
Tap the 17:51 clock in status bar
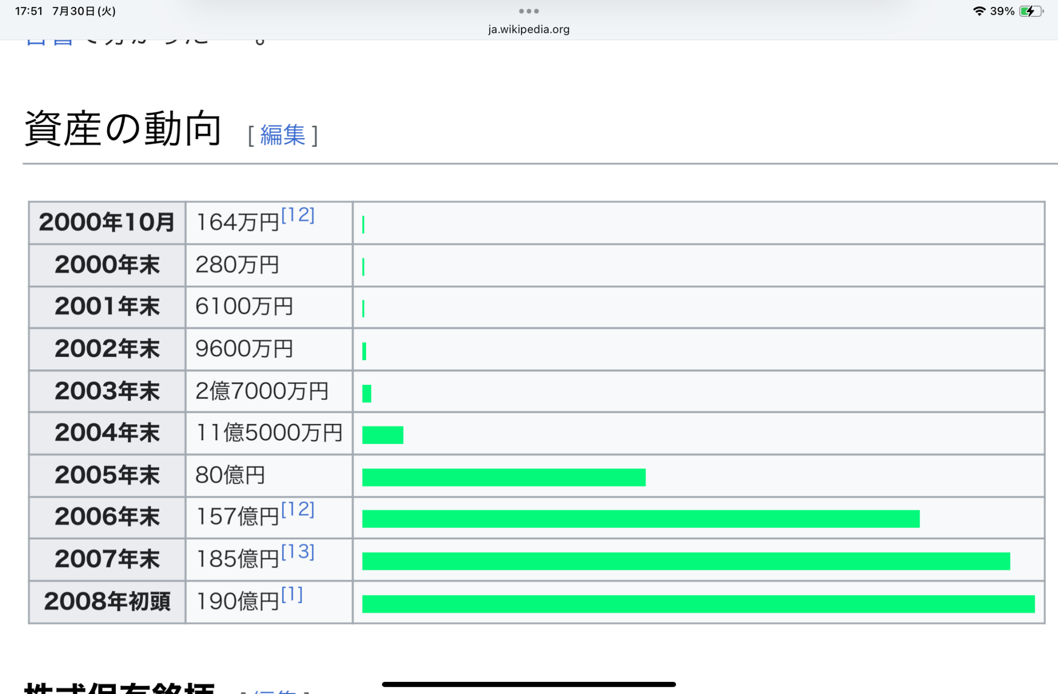point(29,11)
